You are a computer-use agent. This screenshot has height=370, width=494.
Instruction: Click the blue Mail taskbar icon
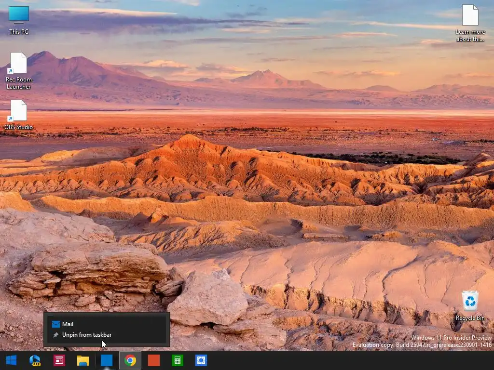[107, 360]
